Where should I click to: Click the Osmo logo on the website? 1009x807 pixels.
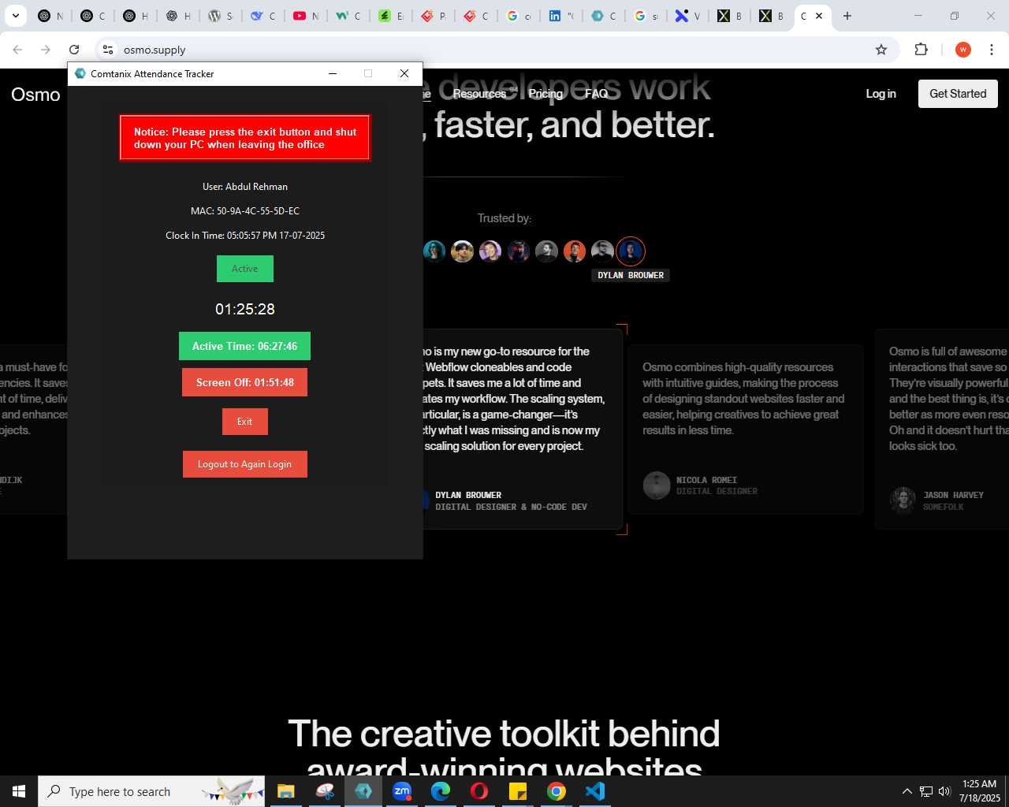pos(35,95)
